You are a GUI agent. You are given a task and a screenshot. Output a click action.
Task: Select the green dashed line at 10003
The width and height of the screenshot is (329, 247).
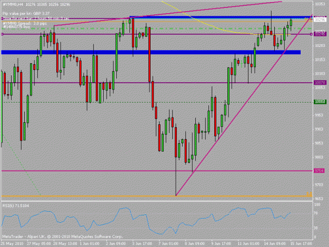coord(157,102)
